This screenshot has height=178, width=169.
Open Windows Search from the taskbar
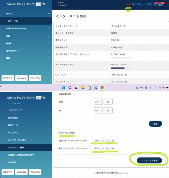point(70,88)
